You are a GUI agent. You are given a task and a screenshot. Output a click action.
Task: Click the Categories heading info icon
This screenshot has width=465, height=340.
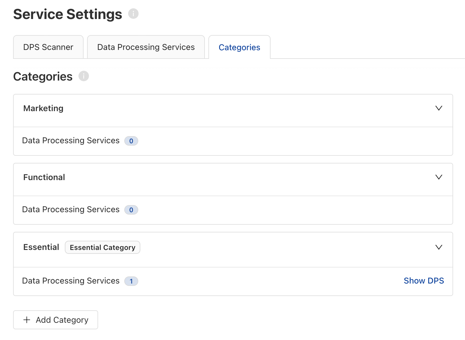pos(84,76)
